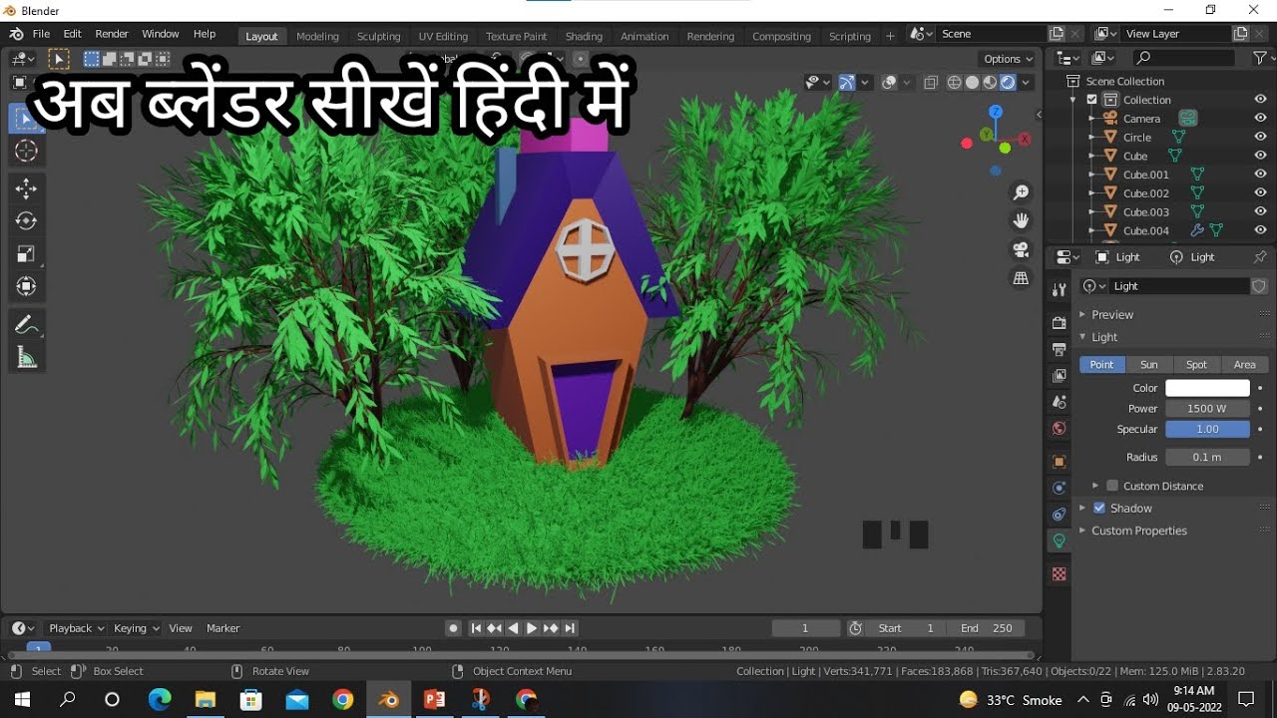Expand Cube.003 tree row in outliner

1091,212
